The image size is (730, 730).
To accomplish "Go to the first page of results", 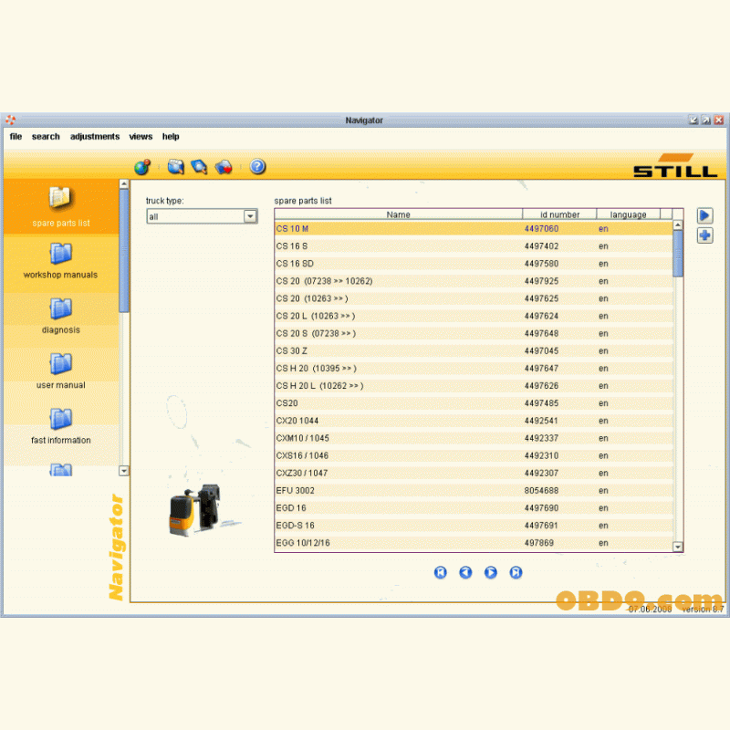I will point(441,572).
